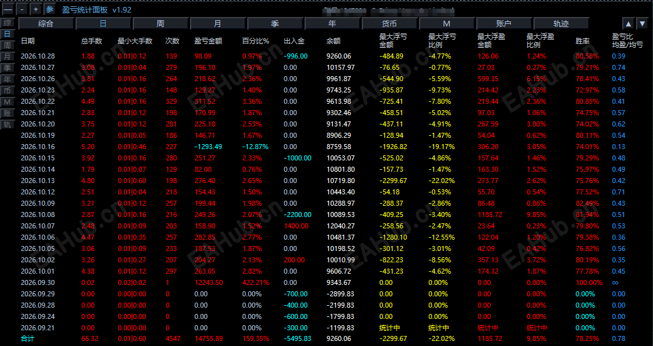Open the 账户 tab
Image resolution: width=653 pixels, height=346 pixels.
pyautogui.click(x=504, y=24)
